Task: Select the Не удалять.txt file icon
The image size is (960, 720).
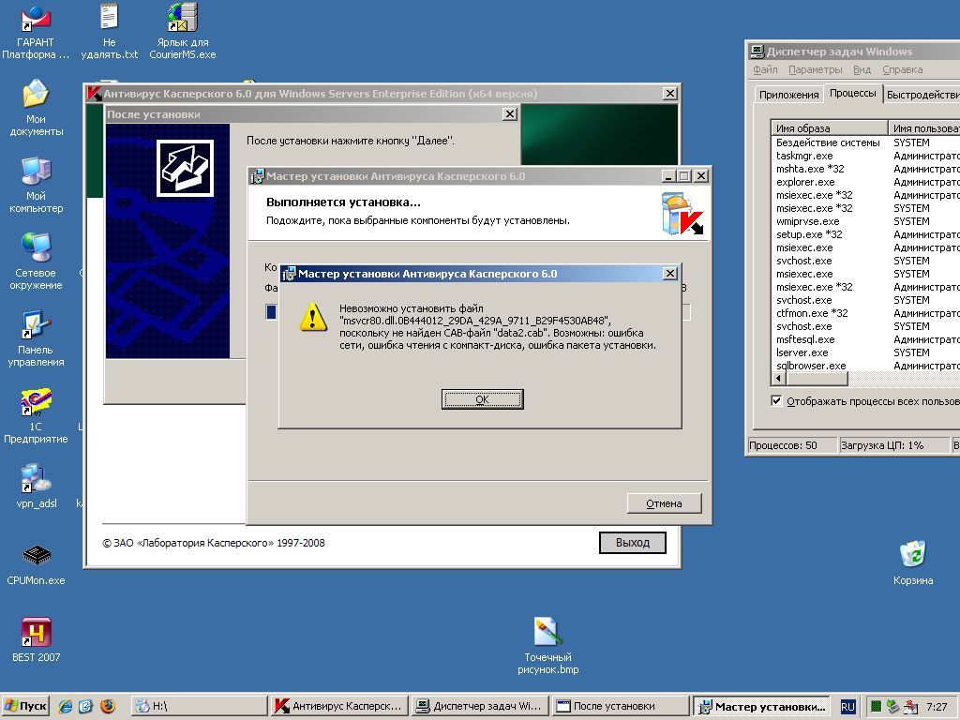Action: tap(109, 31)
